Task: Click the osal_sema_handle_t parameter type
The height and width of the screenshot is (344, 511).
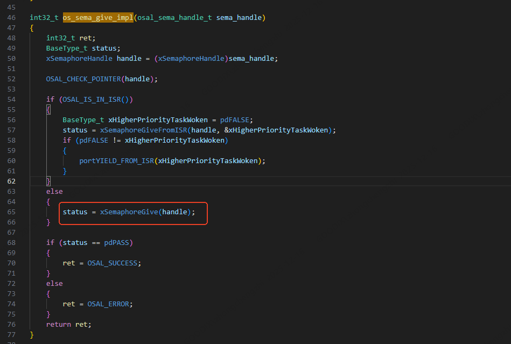Action: point(174,18)
